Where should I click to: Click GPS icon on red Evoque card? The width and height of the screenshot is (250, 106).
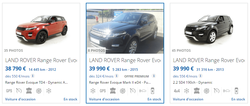point(9,91)
